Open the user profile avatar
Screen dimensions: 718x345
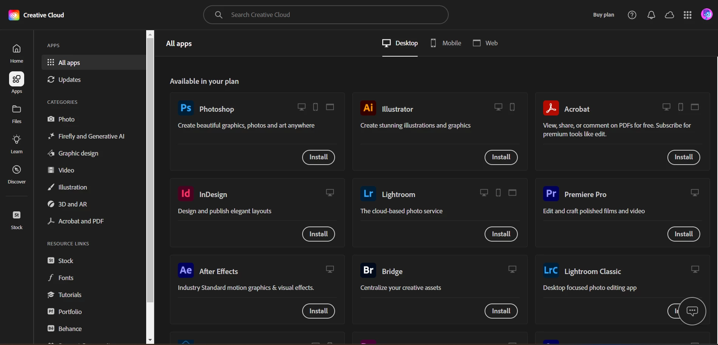[707, 15]
